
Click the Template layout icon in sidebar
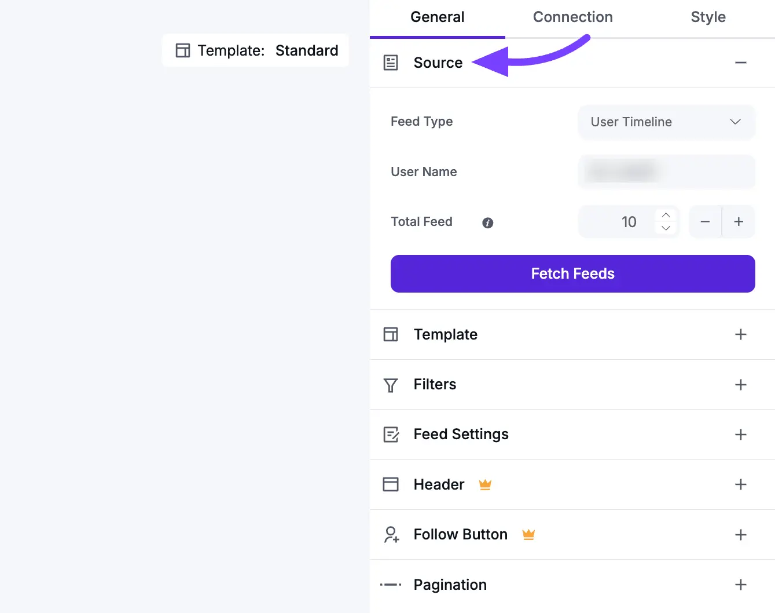tap(391, 334)
